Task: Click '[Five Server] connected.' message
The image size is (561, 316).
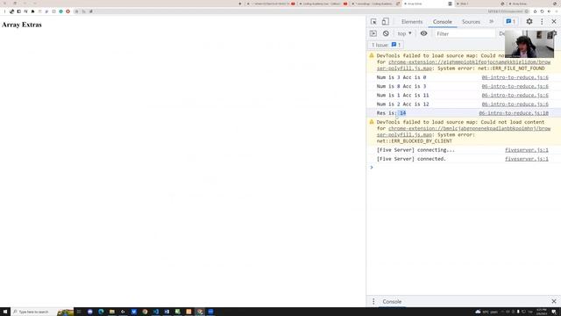Action: [x=411, y=159]
